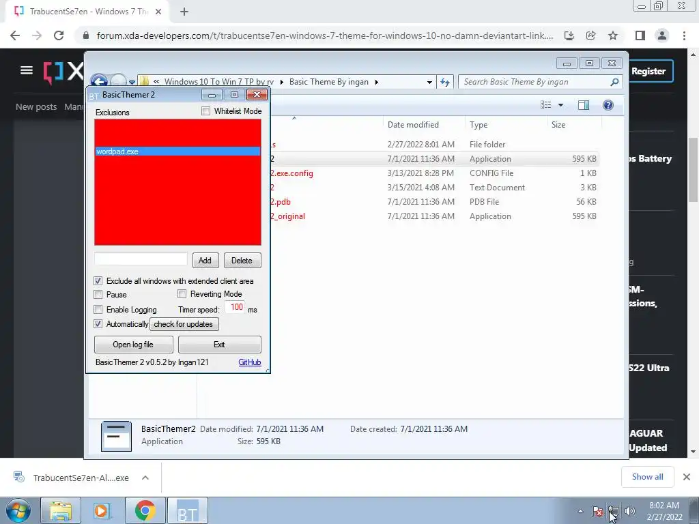The width and height of the screenshot is (699, 524).
Task: Open the XDA hamburger menu
Action: pos(27,70)
